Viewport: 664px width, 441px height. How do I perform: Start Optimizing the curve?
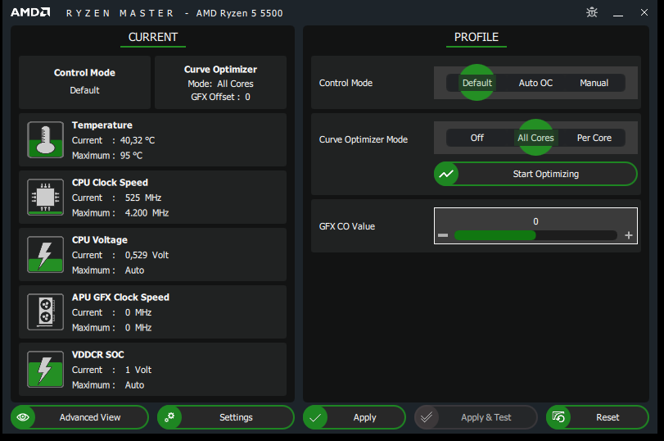pyautogui.click(x=535, y=174)
